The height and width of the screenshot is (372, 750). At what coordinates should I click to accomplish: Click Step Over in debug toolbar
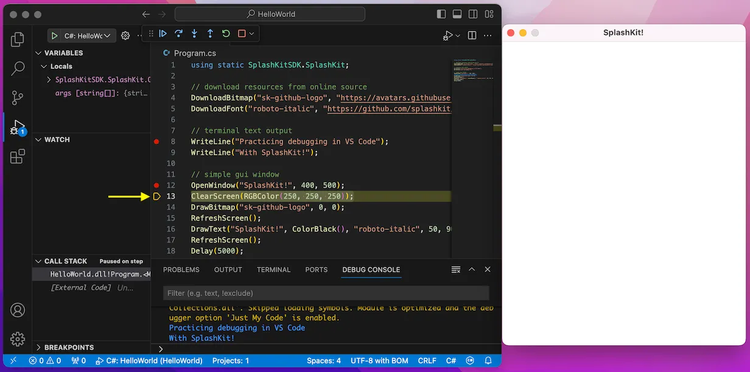178,34
